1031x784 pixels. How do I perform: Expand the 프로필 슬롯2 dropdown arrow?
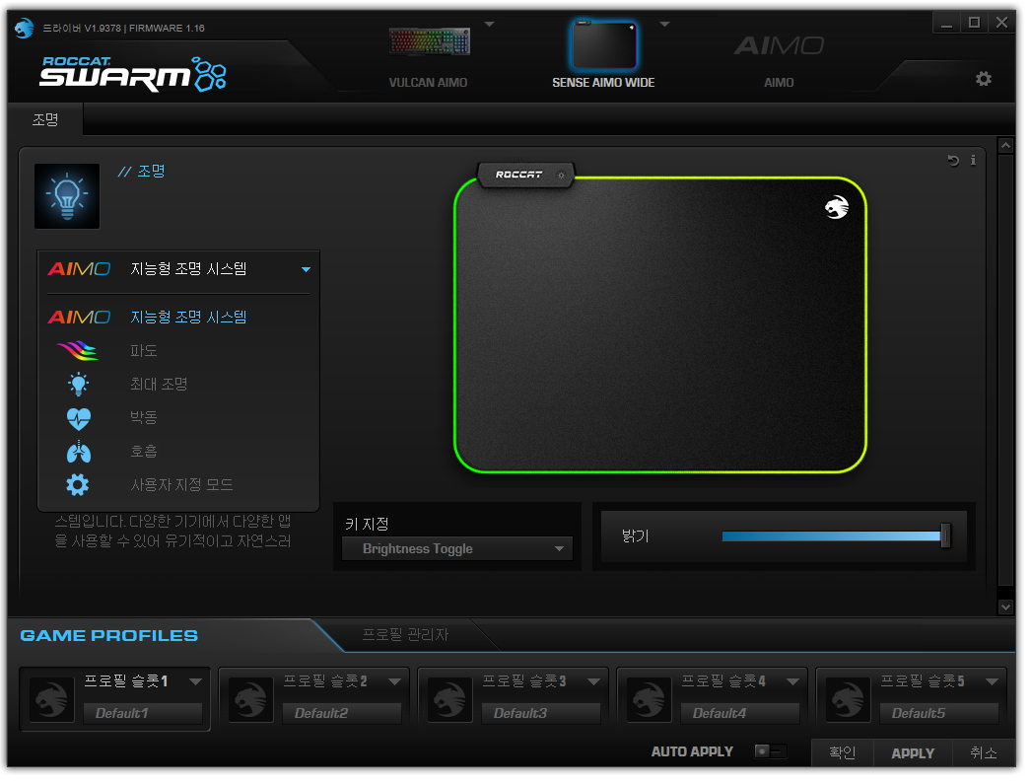(396, 684)
